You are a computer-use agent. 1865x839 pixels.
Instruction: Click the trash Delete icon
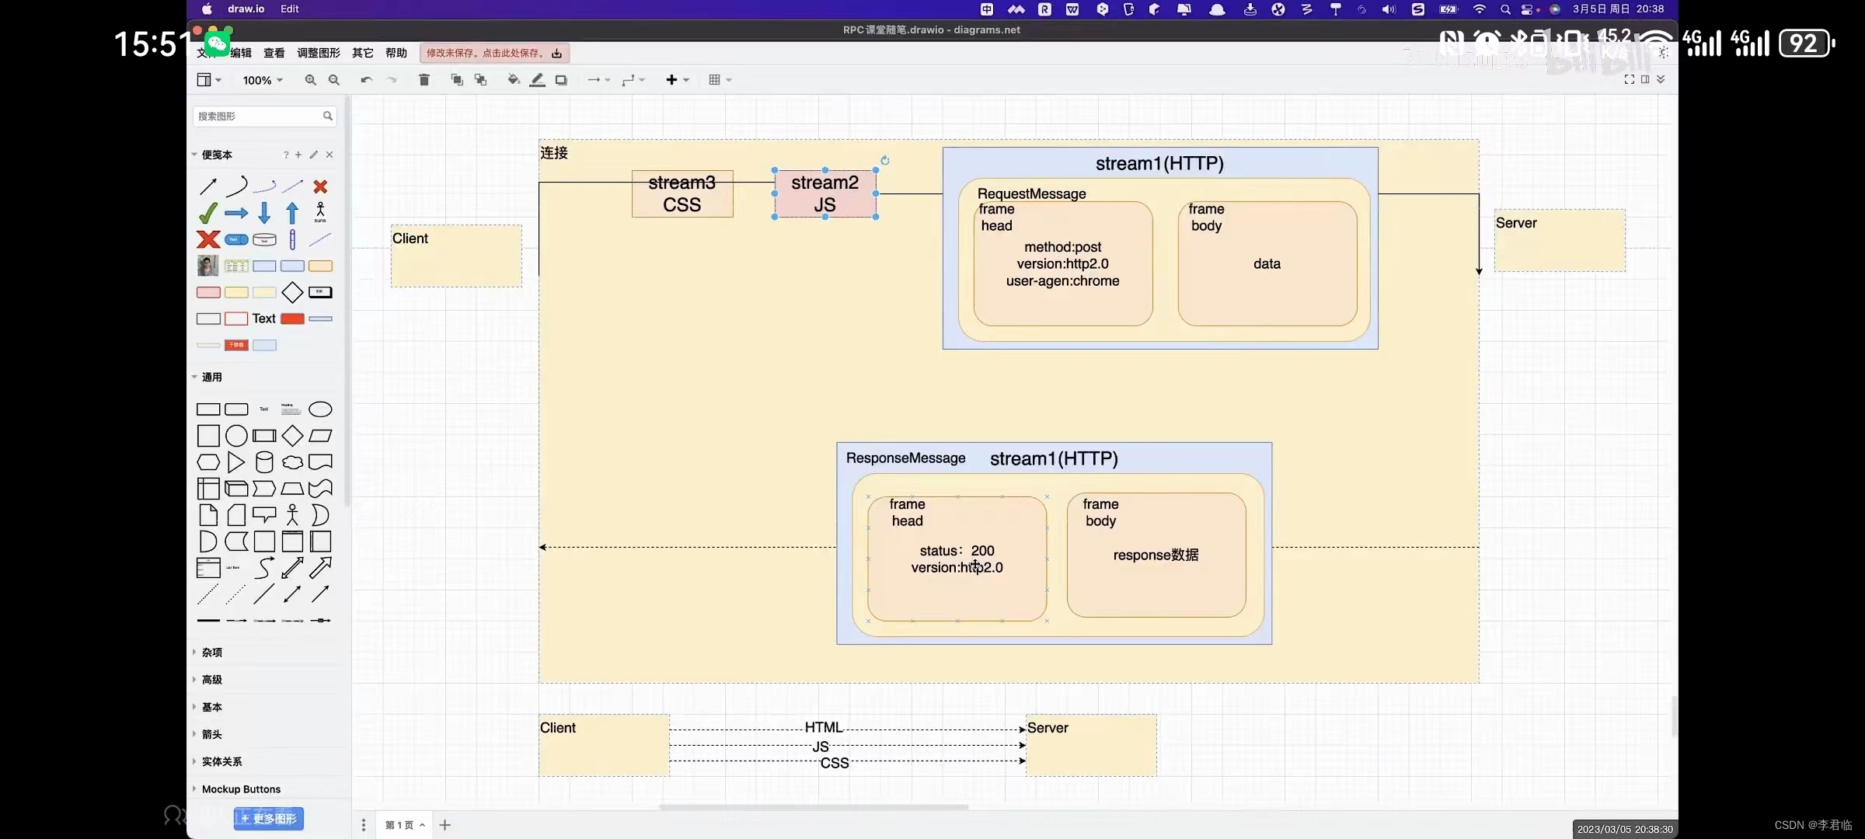click(x=424, y=79)
